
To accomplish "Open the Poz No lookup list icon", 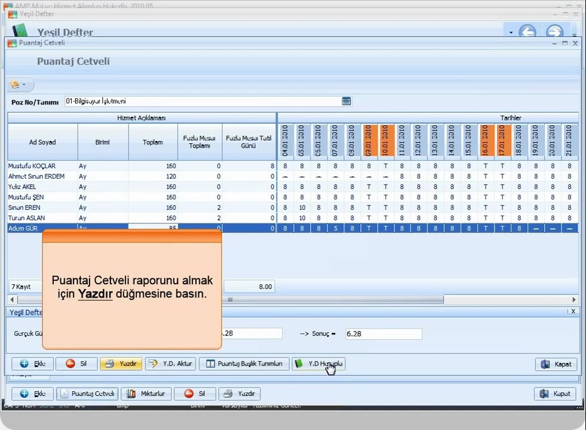I will click(346, 102).
